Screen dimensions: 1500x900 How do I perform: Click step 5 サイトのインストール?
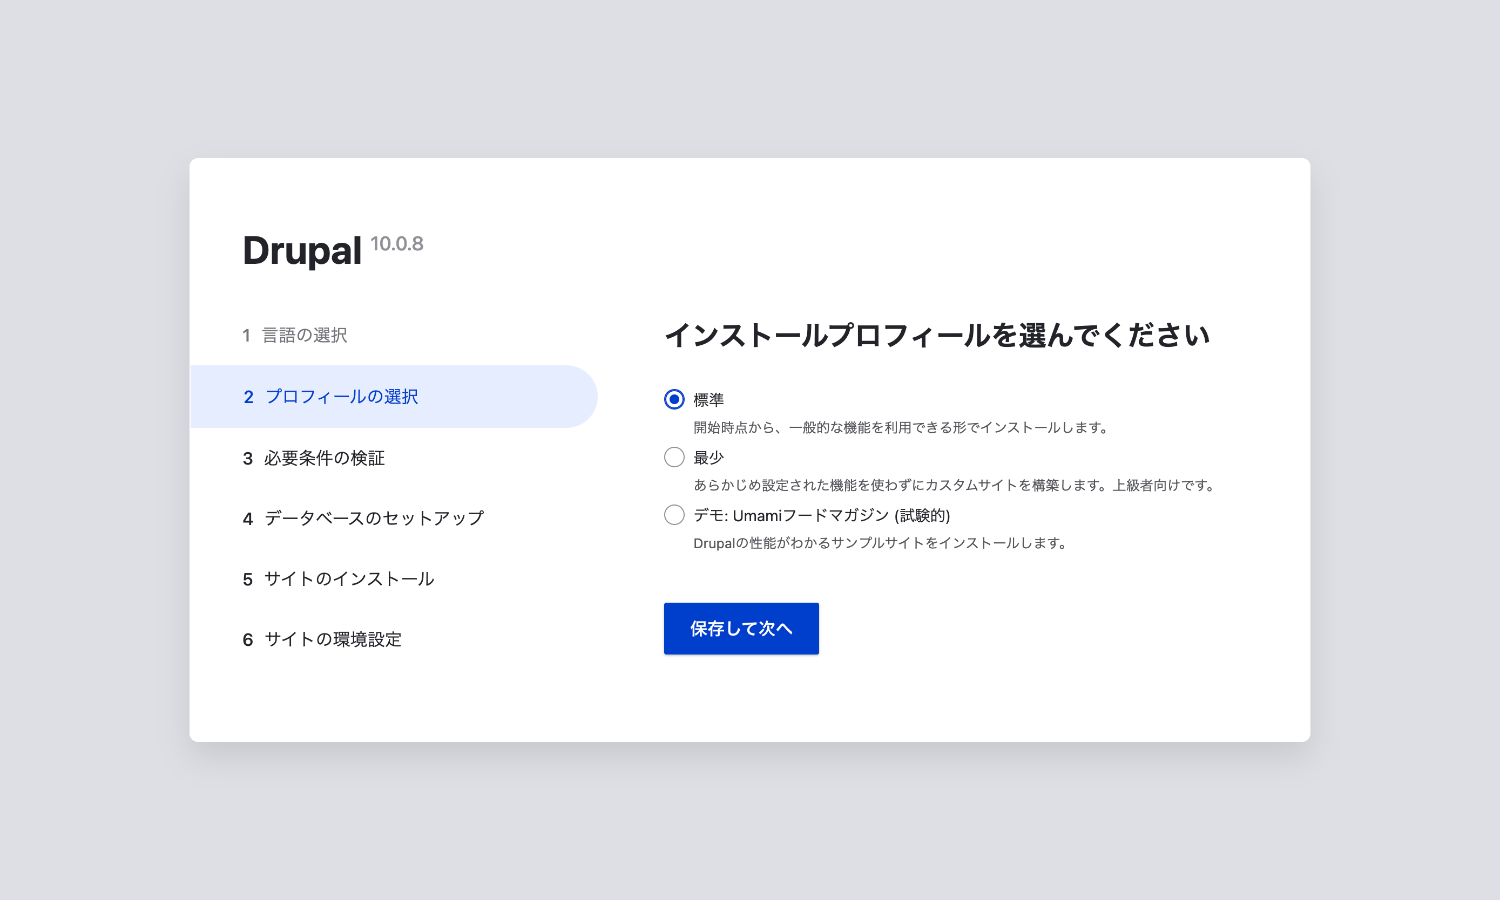tap(339, 579)
